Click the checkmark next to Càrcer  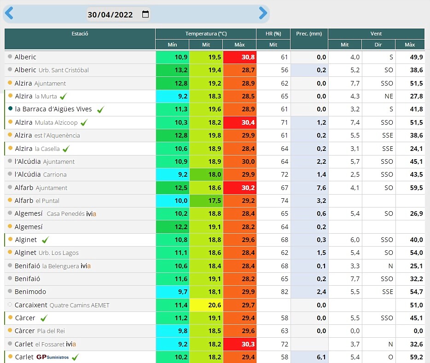point(44,318)
